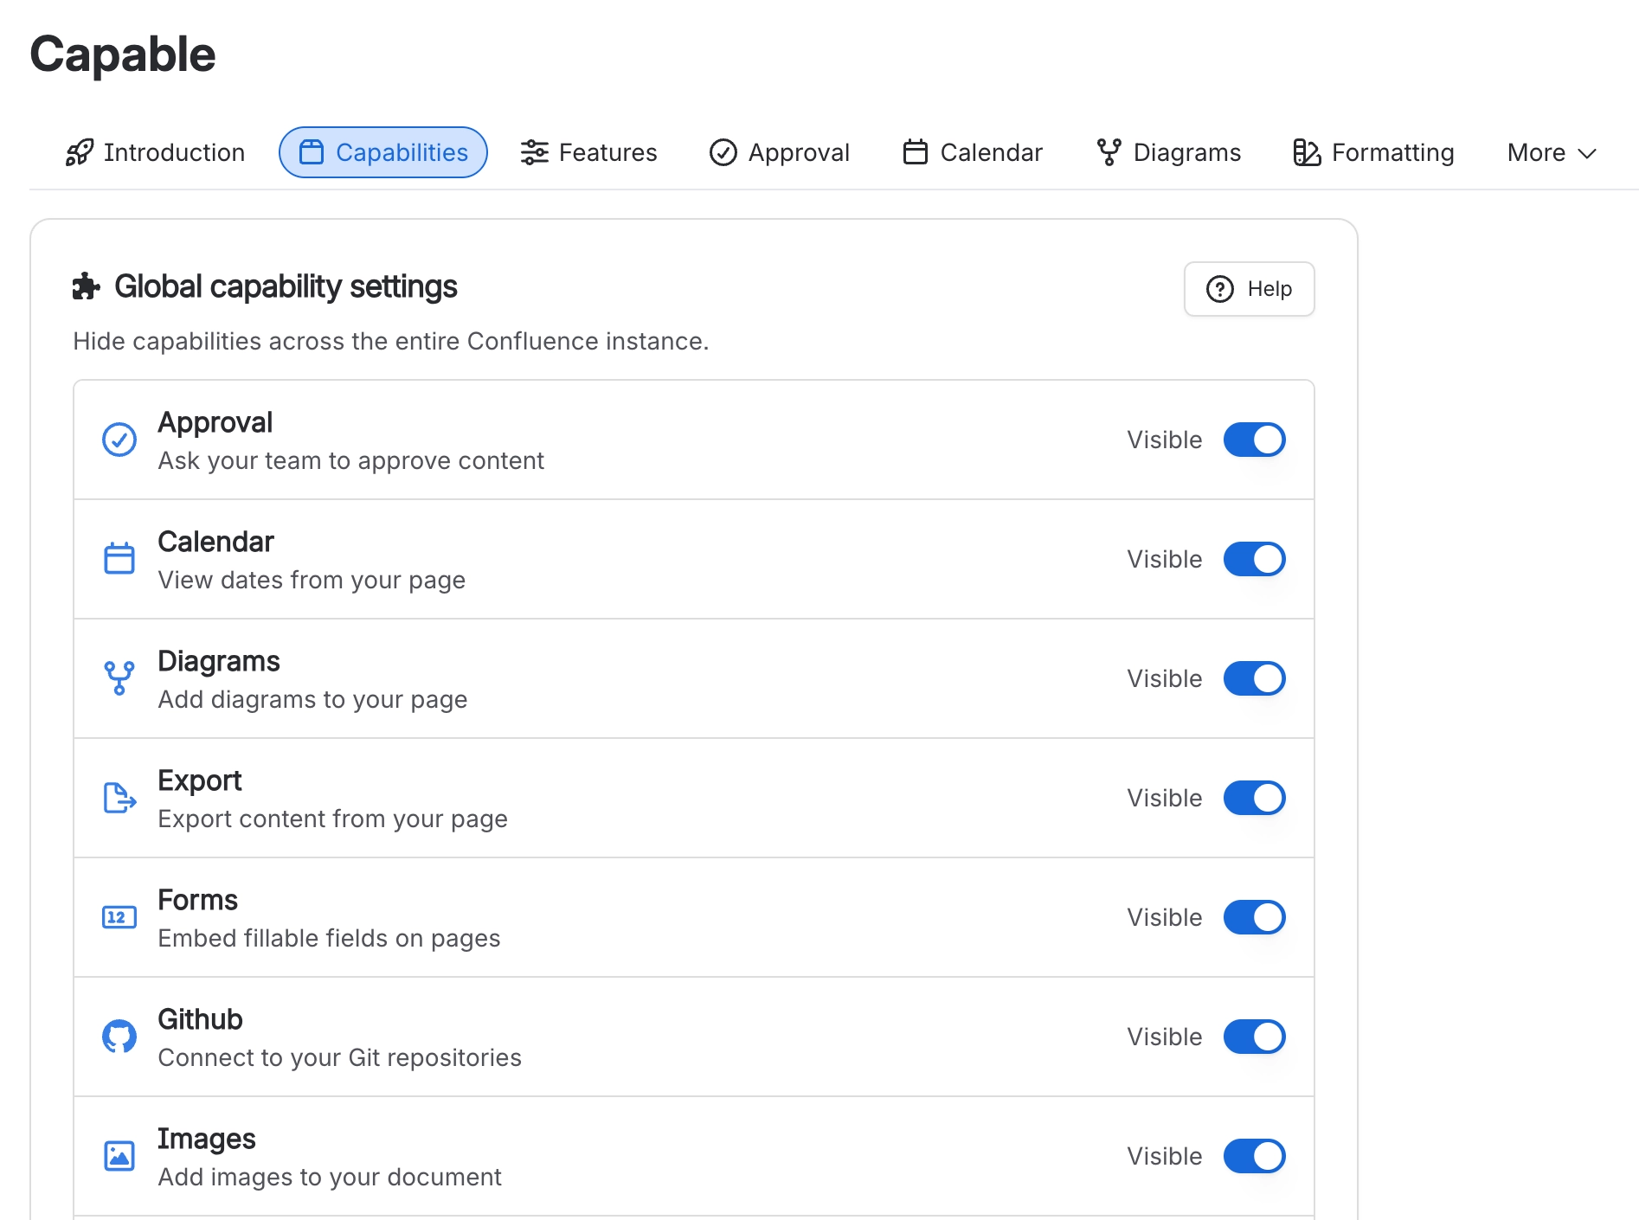Click the Formatting tab pencil icon
The width and height of the screenshot is (1639, 1220).
tap(1307, 152)
